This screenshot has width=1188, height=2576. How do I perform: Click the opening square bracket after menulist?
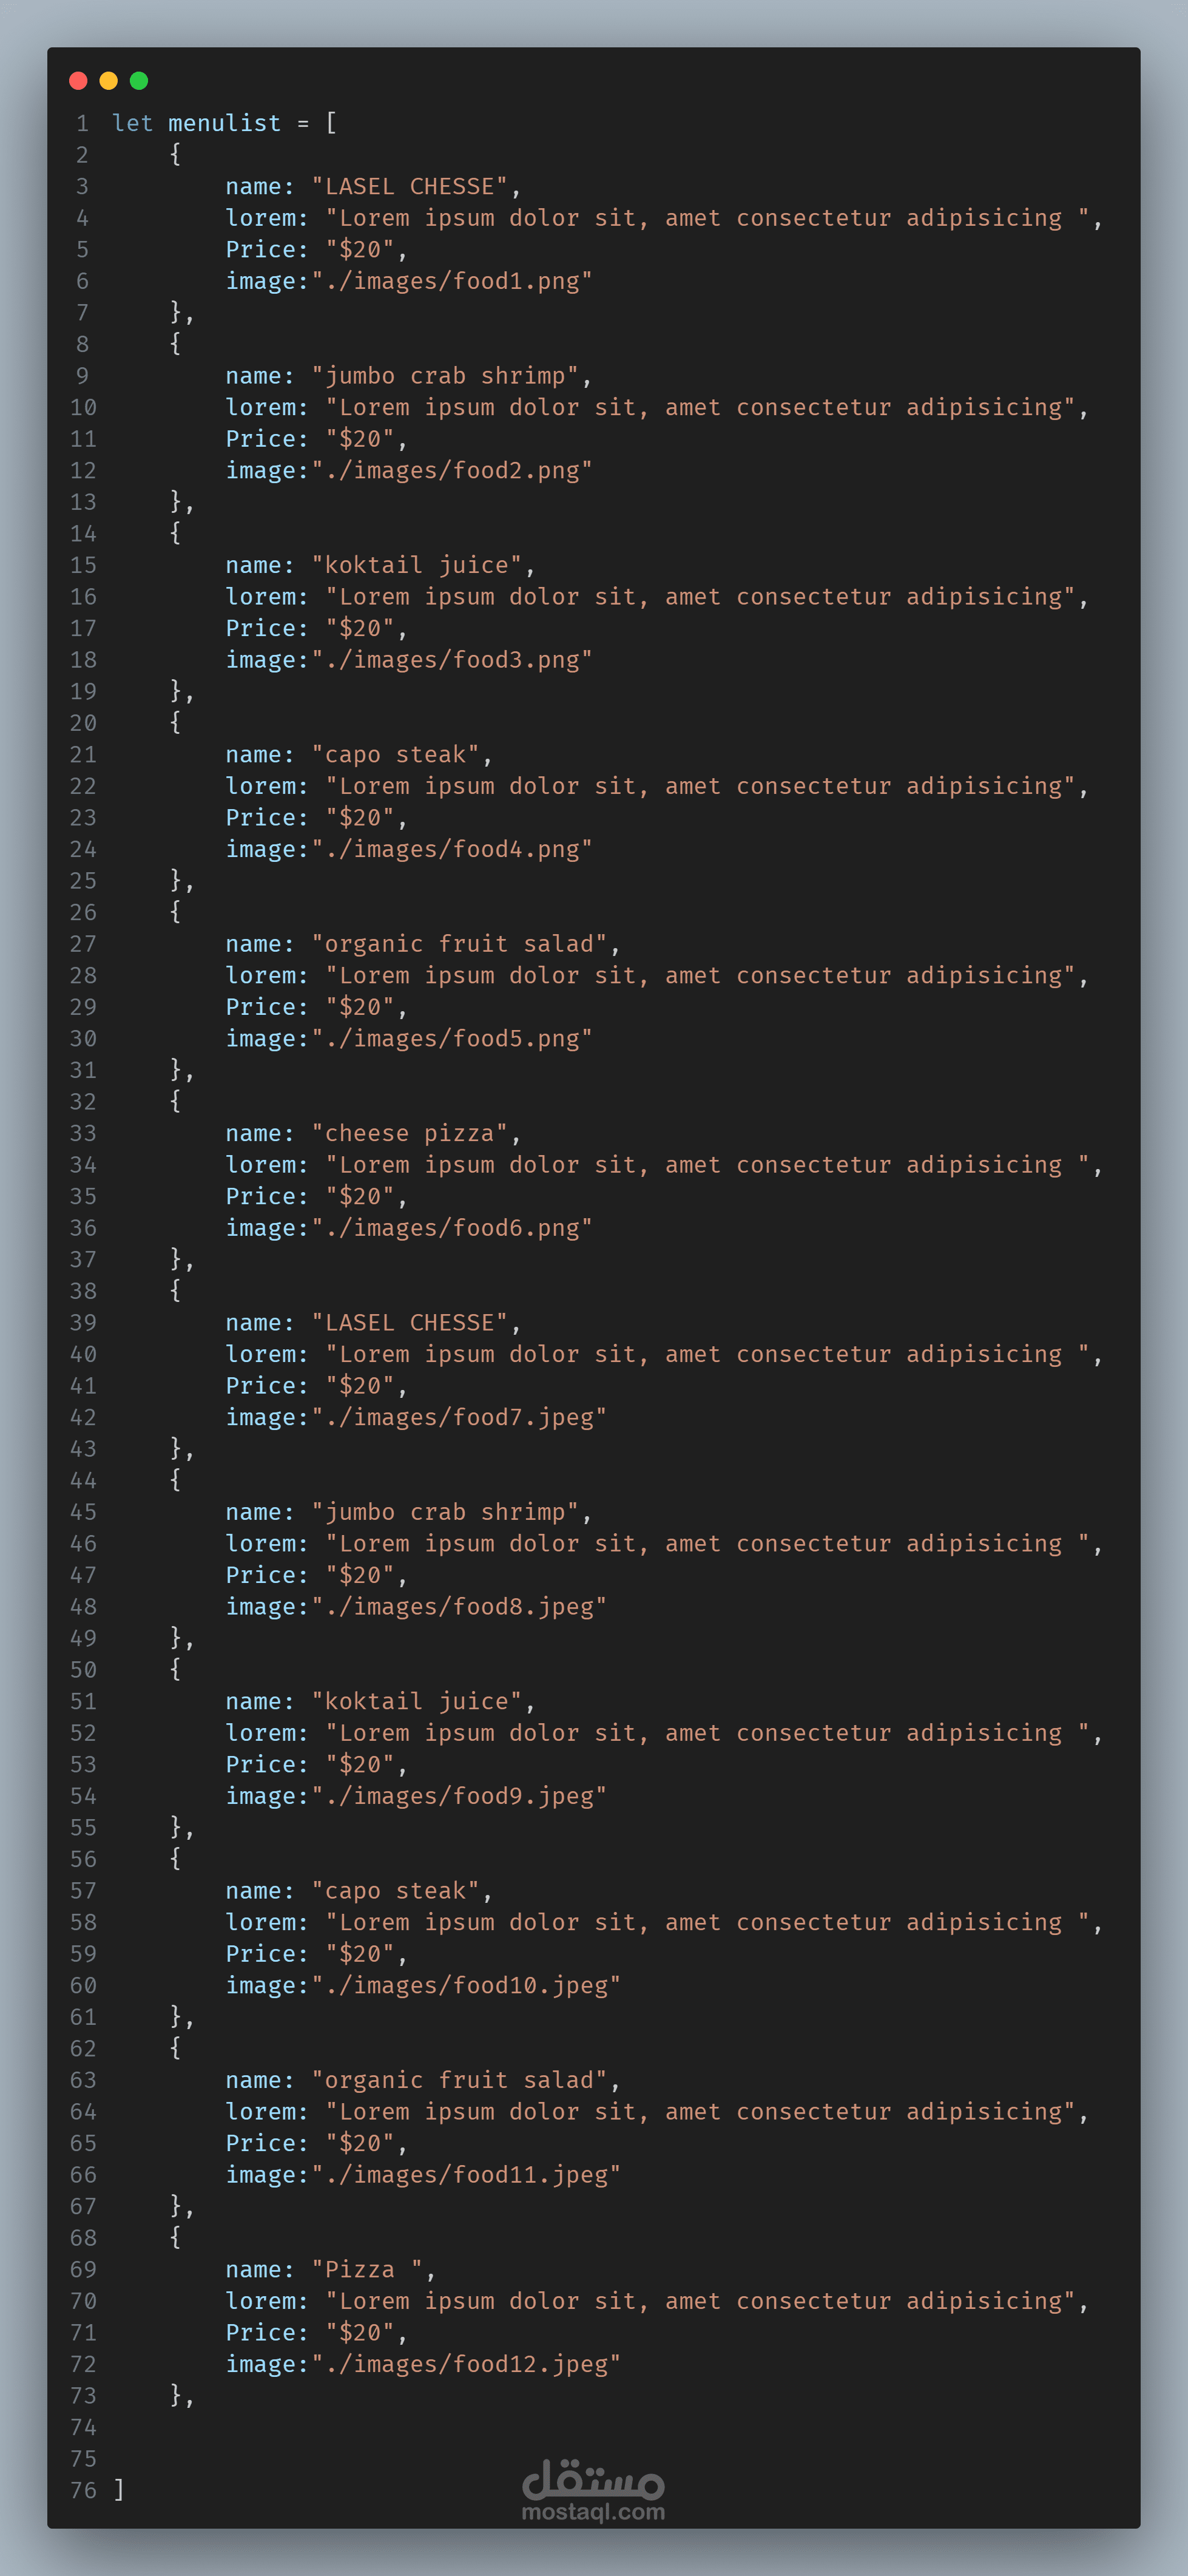(331, 123)
